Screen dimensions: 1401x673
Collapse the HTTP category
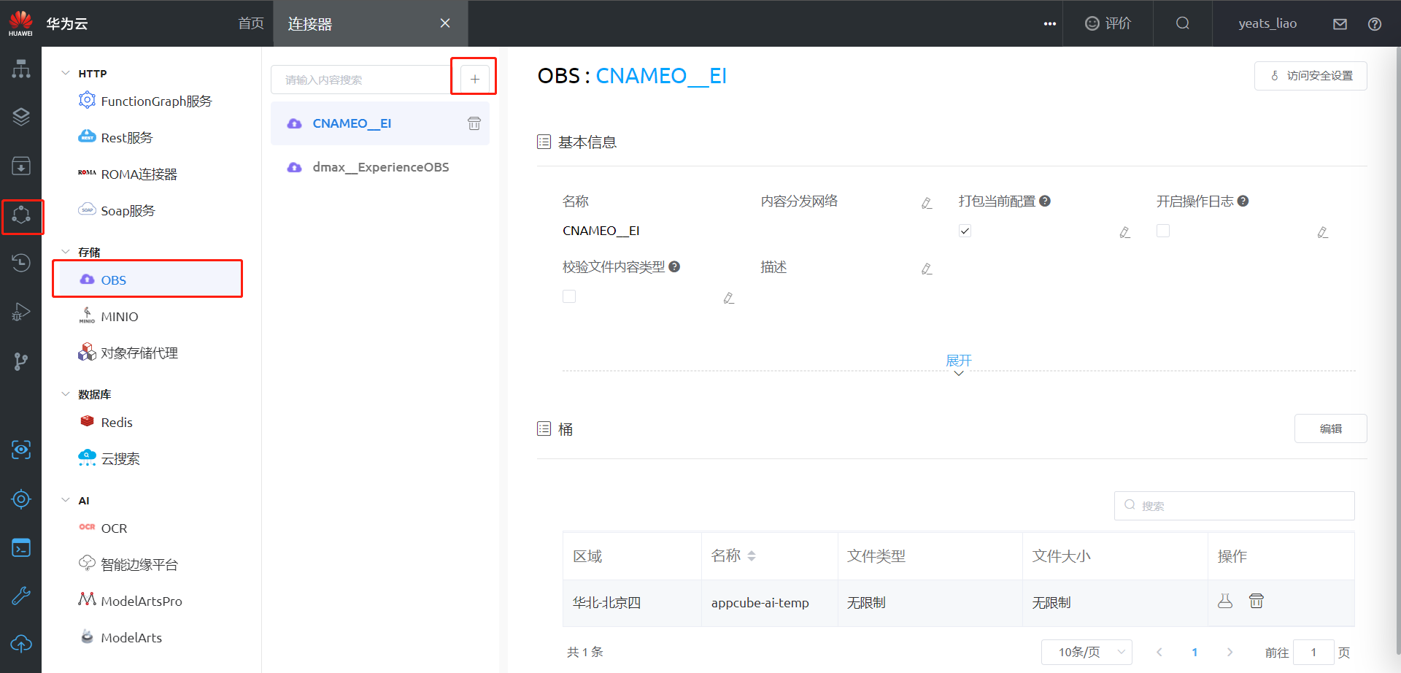(66, 73)
